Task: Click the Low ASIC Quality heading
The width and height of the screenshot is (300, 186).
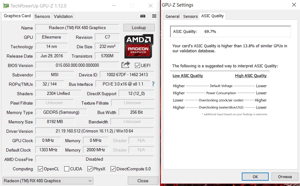Action: (188, 75)
